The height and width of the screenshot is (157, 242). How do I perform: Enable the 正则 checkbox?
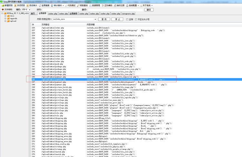click(127, 19)
